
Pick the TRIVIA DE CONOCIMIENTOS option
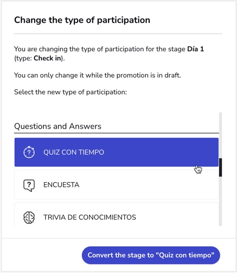(x=116, y=214)
